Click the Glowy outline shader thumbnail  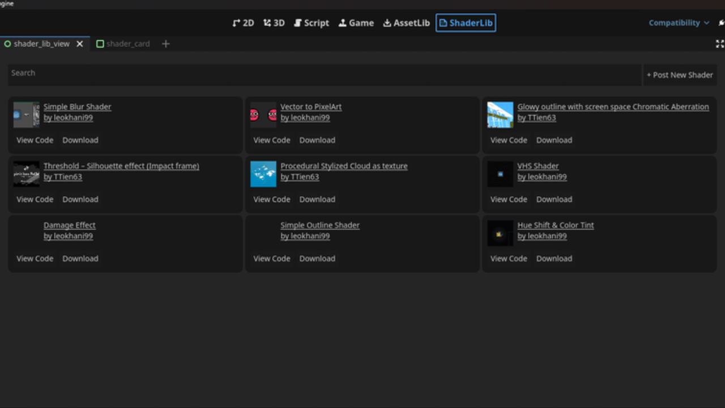(500, 115)
